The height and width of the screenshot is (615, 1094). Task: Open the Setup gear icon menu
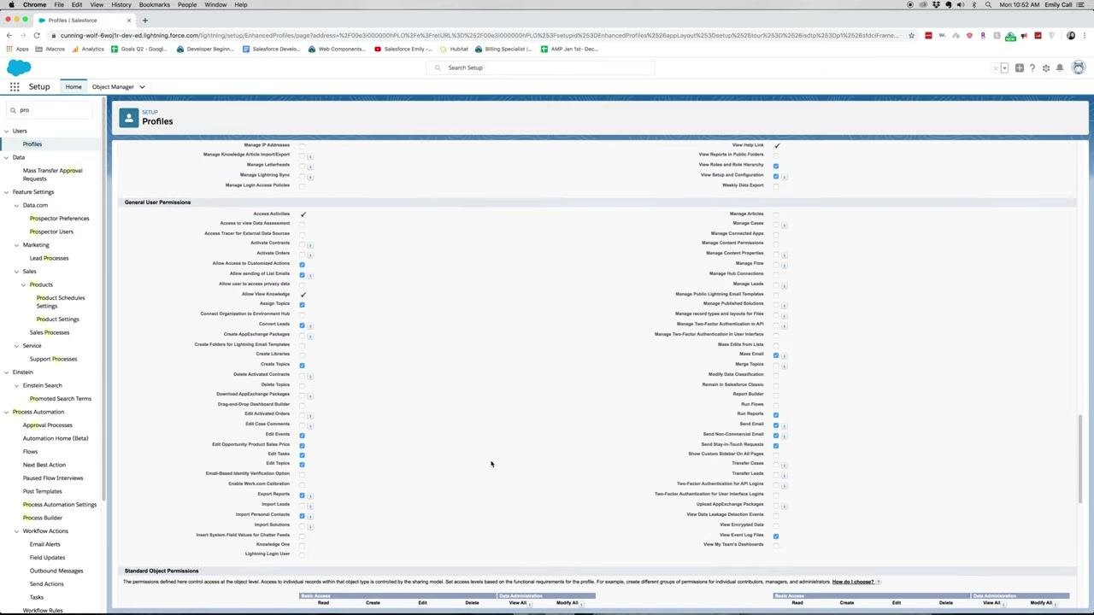pos(1046,68)
